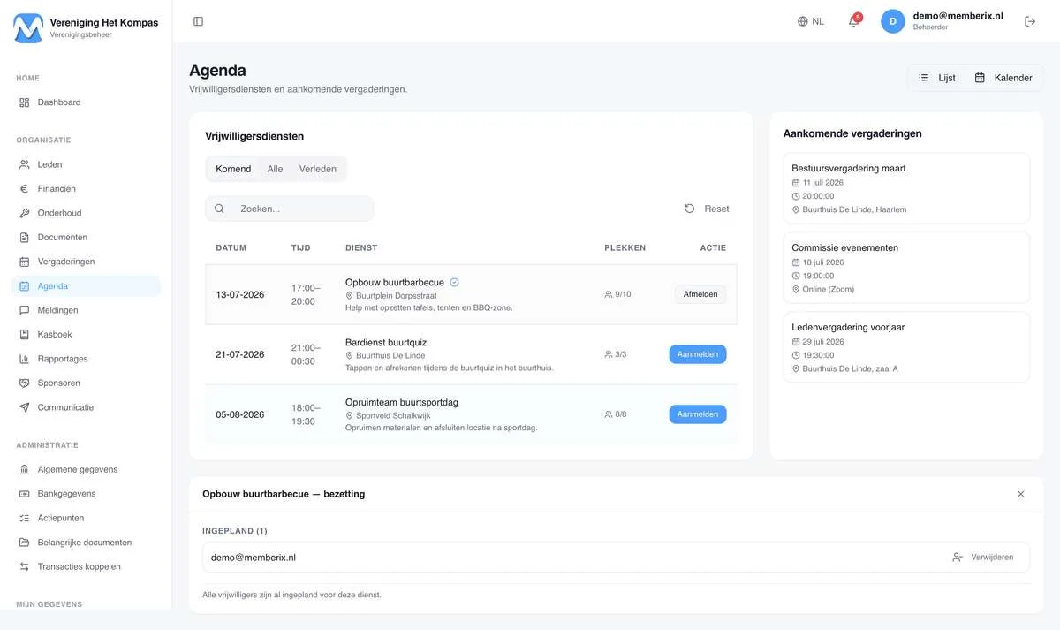
Task: Click the Financiën euro icon
Action: pyautogui.click(x=25, y=189)
